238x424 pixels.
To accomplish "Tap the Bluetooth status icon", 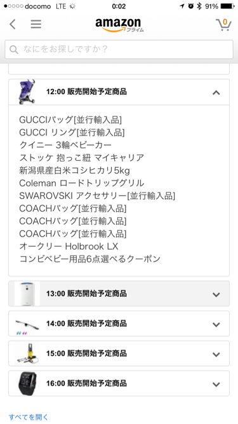I will pos(199,6).
